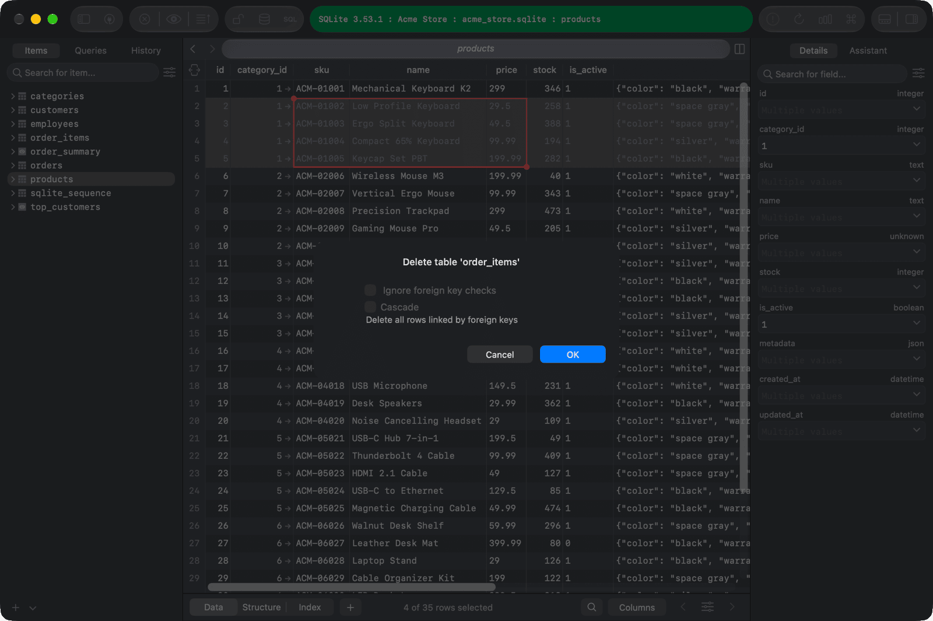Viewport: 933px width, 621px height.
Task: Open the category_id value dropdown in Details
Action: tap(917, 145)
